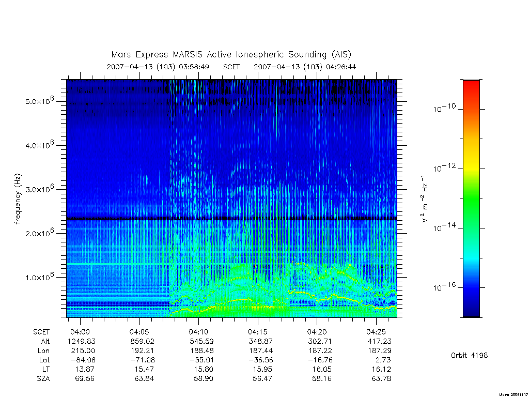Click altitude value 302.71
The width and height of the screenshot is (529, 397).
click(x=319, y=341)
